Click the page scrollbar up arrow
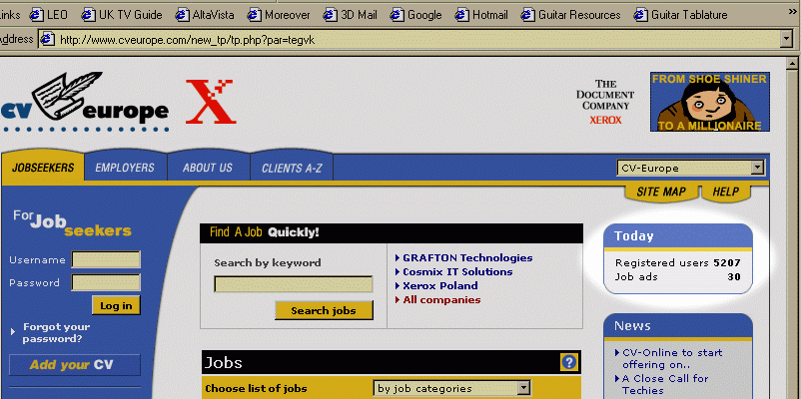Screen dimensions: 801x399 (x=794, y=62)
